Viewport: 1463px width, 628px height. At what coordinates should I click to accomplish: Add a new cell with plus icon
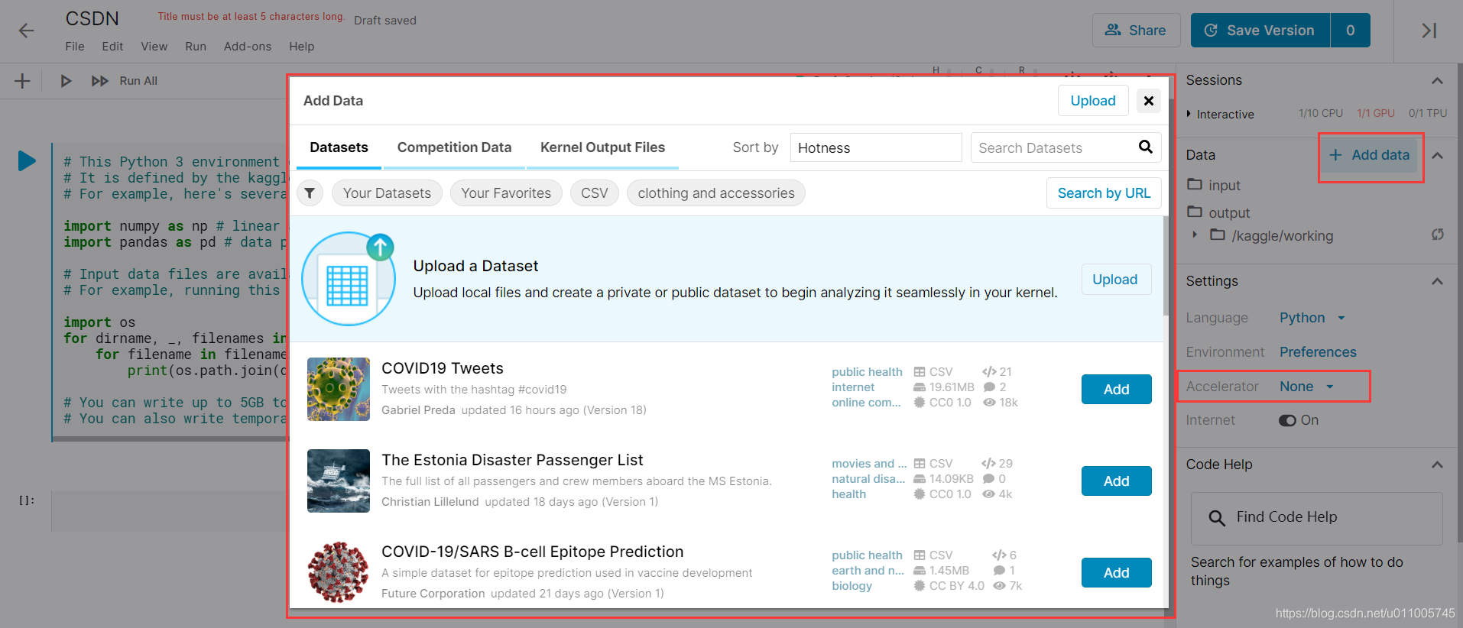click(x=22, y=81)
